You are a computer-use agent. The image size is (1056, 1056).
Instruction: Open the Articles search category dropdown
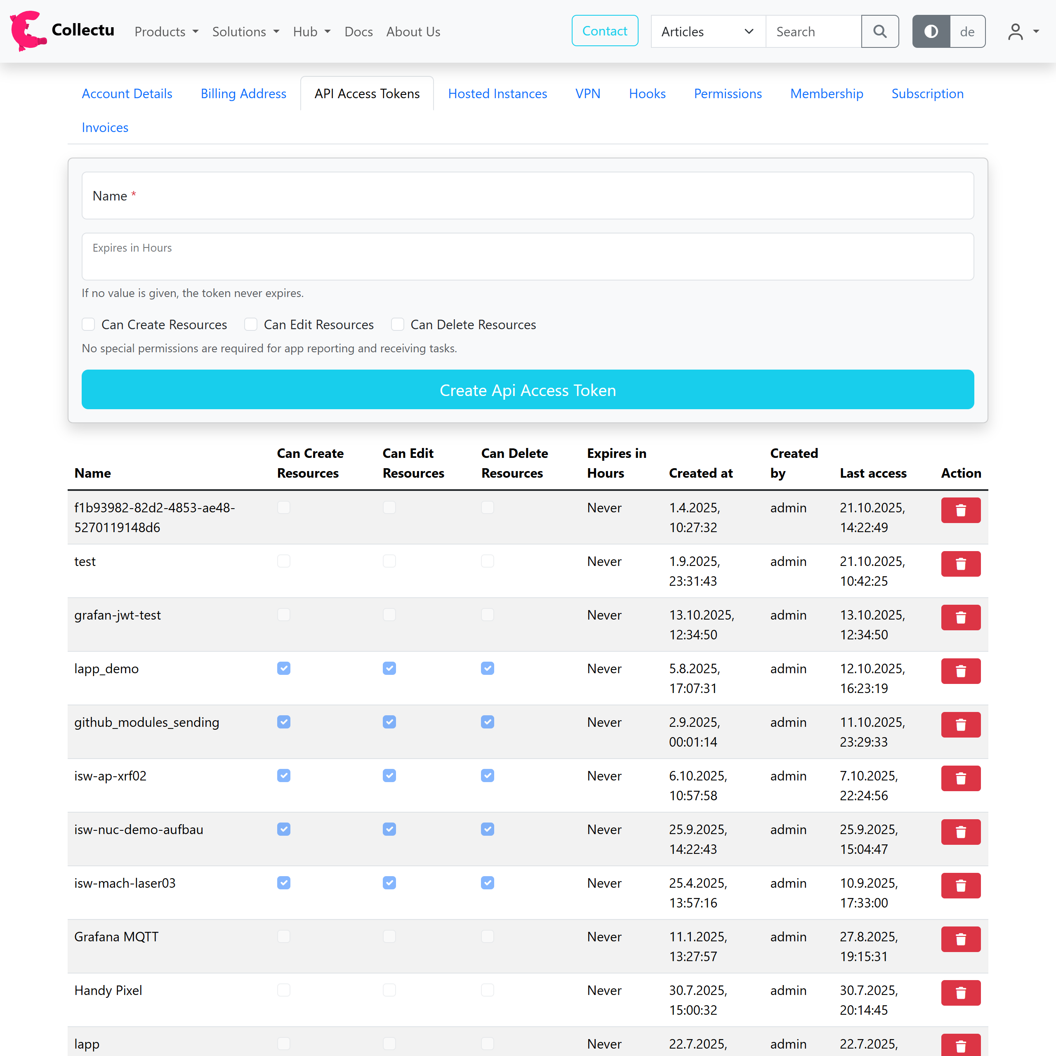pyautogui.click(x=708, y=32)
